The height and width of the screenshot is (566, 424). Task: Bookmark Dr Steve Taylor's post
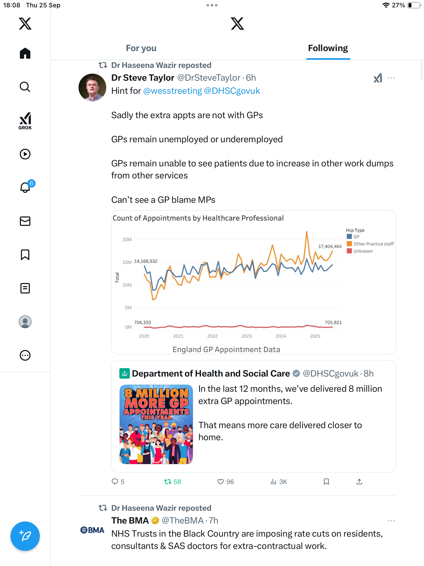tap(326, 482)
